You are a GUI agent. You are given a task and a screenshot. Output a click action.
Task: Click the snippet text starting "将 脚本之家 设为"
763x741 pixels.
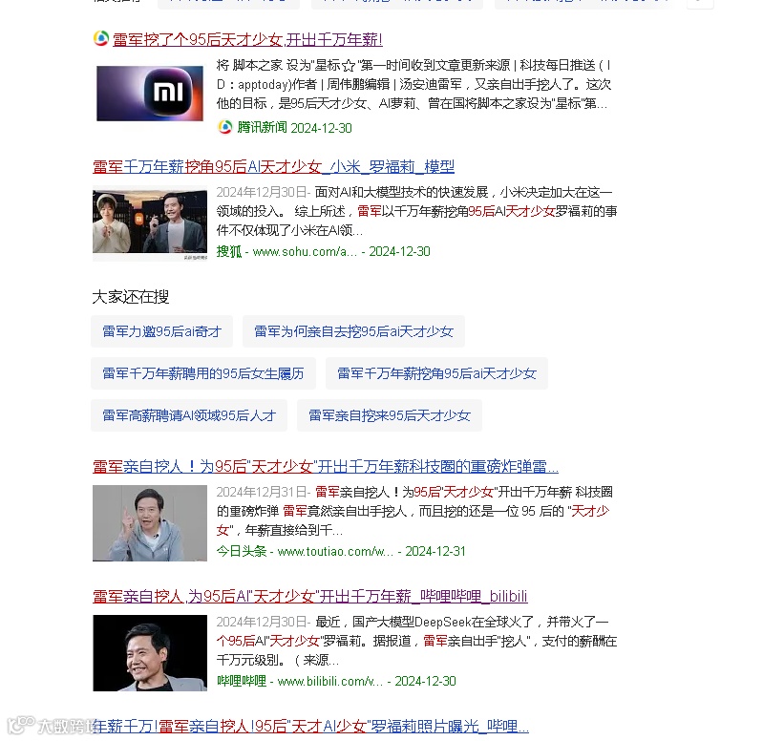click(x=413, y=84)
